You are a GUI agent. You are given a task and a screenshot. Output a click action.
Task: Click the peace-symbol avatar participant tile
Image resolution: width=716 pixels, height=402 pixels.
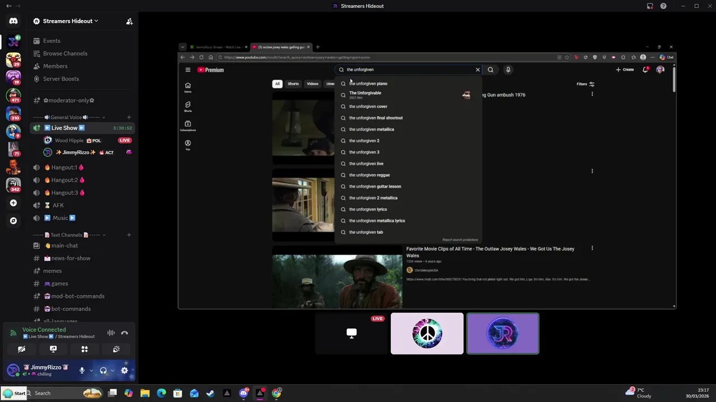coord(427,333)
